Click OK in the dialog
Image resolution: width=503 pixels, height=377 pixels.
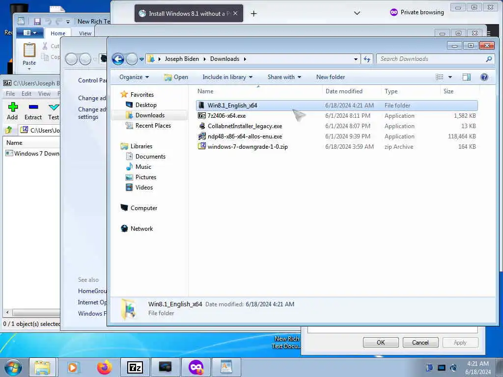381,342
